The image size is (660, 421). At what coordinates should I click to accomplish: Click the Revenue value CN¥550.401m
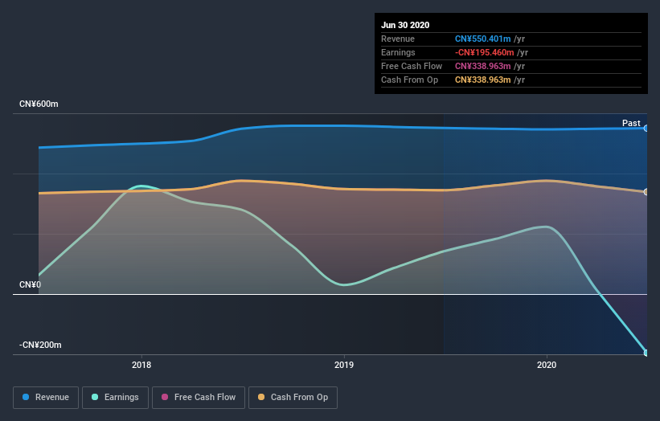483,39
